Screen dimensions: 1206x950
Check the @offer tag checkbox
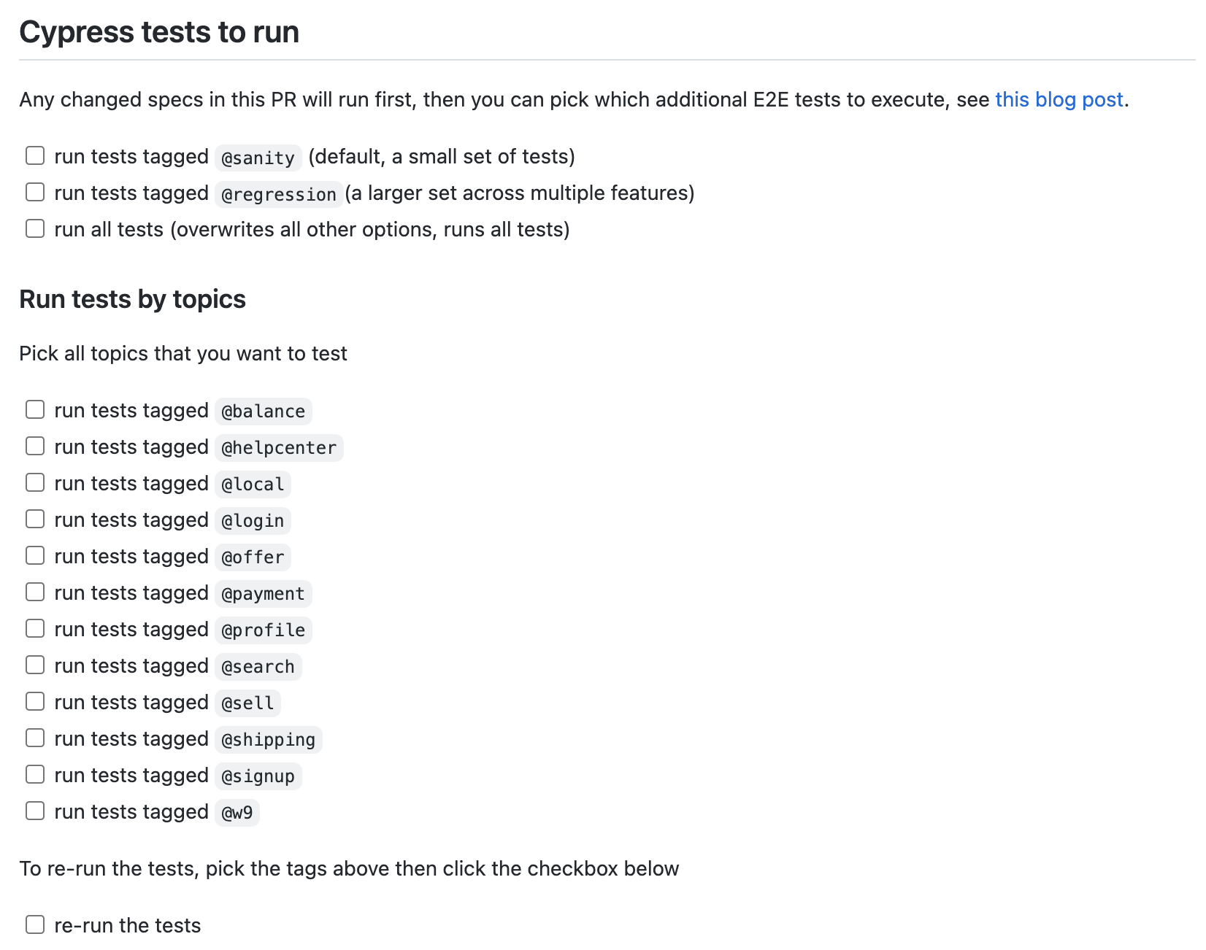click(x=35, y=555)
